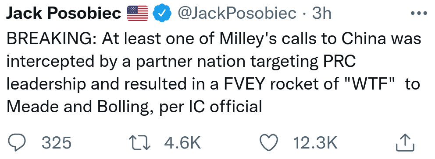
Task: Open Jack Posobiec display name profile
Action: click(x=64, y=13)
